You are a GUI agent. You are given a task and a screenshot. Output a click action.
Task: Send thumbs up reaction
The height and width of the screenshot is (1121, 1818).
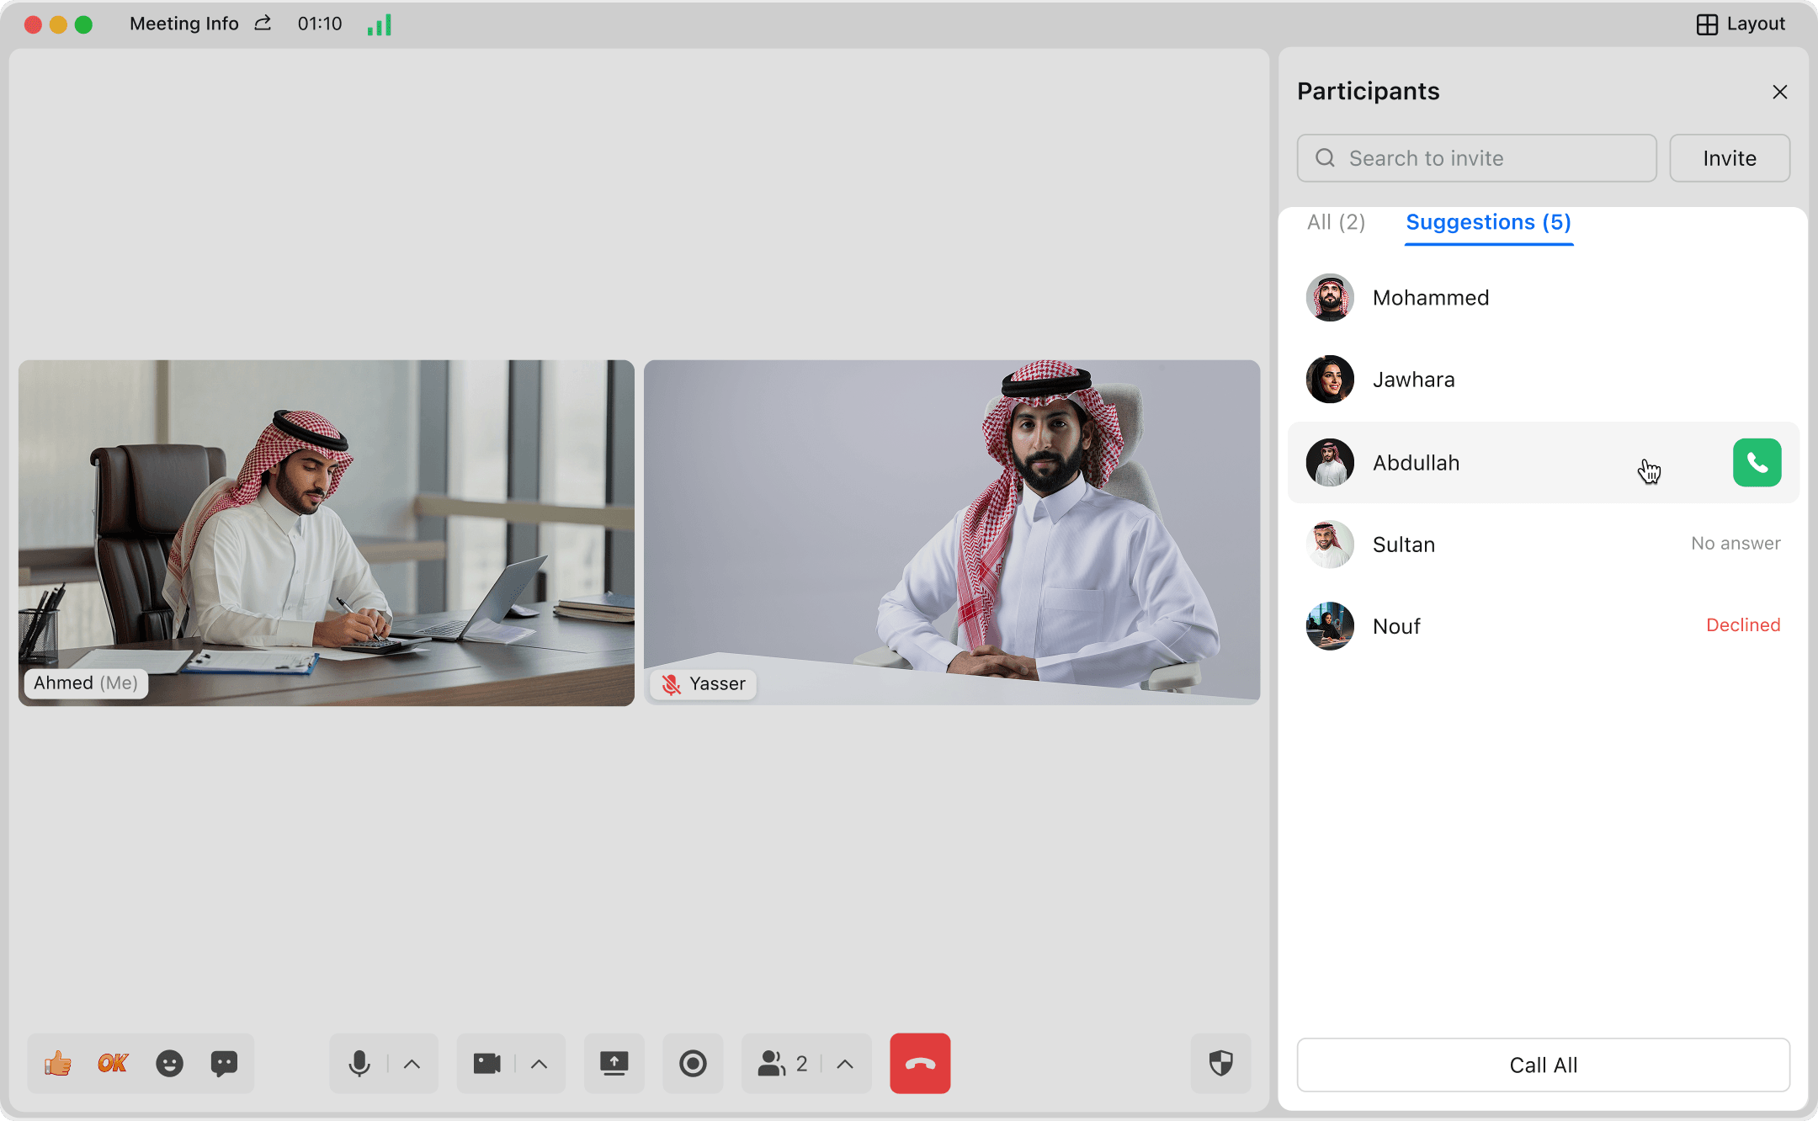point(58,1064)
